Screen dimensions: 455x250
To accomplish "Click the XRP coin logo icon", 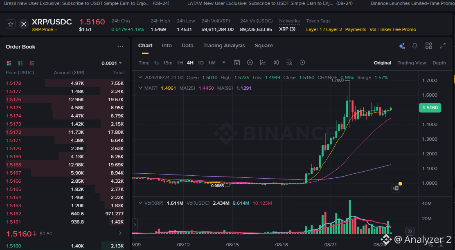I will (x=23, y=24).
